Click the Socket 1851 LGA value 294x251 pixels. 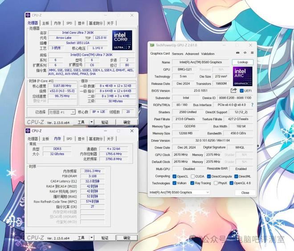click(78, 43)
